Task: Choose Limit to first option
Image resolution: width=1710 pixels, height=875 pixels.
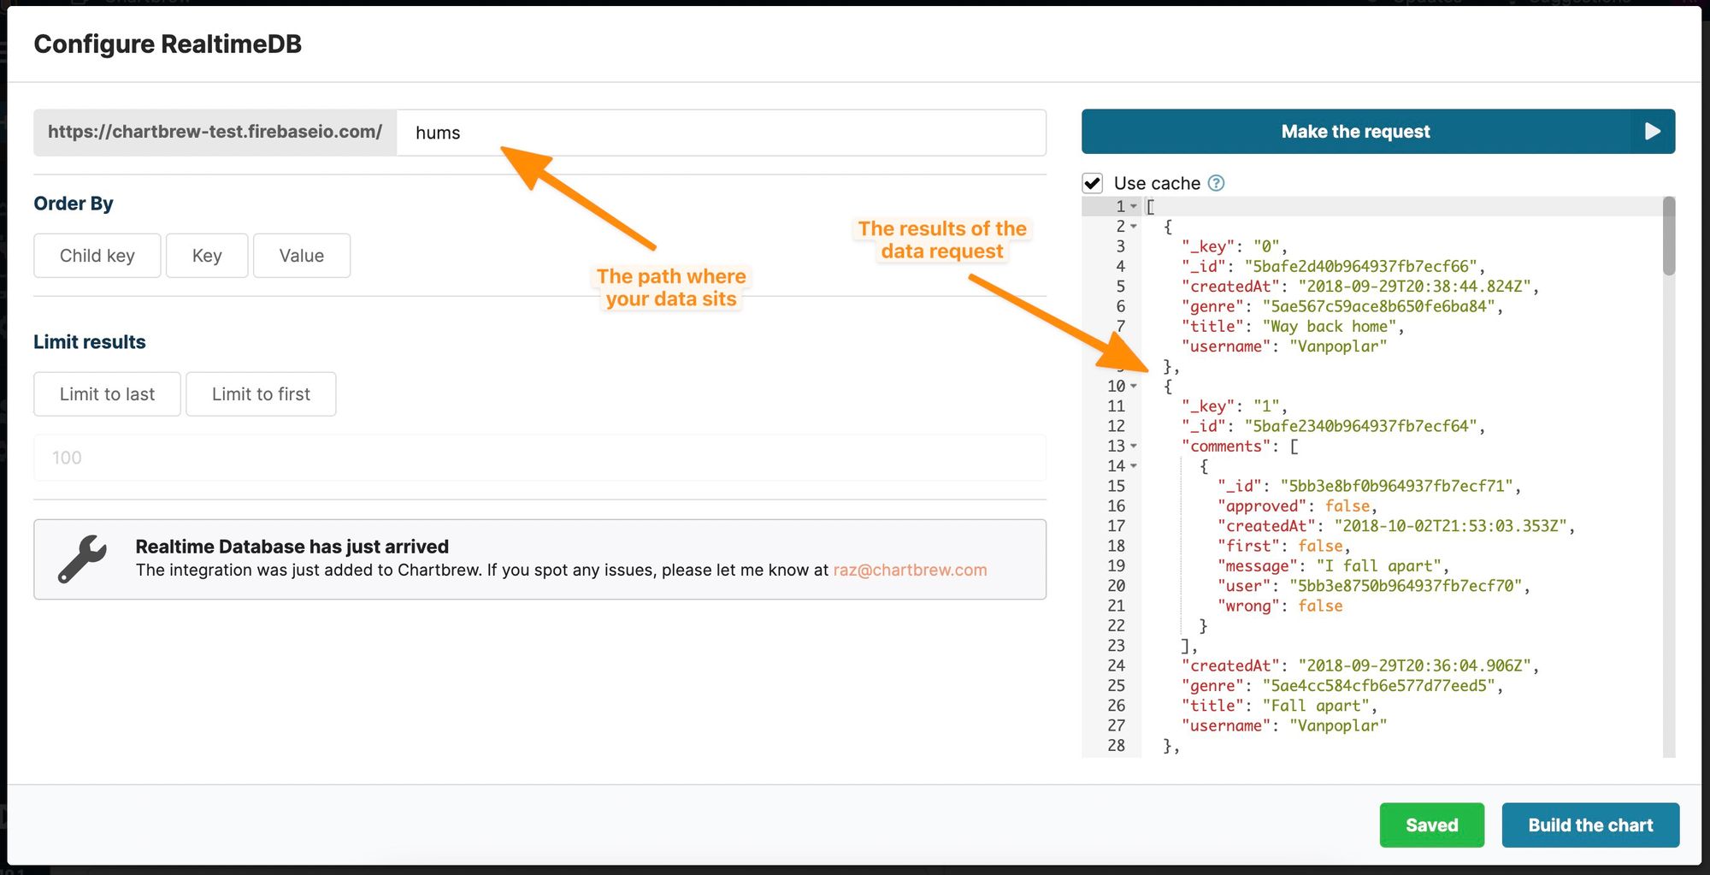Action: (x=261, y=394)
